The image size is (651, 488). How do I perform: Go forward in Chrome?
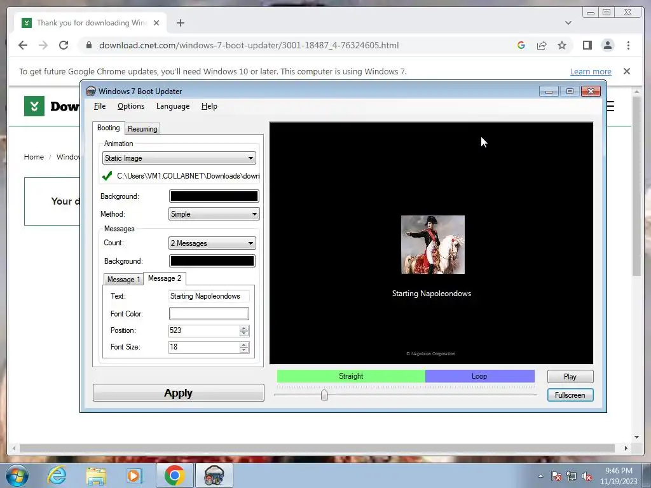point(43,45)
